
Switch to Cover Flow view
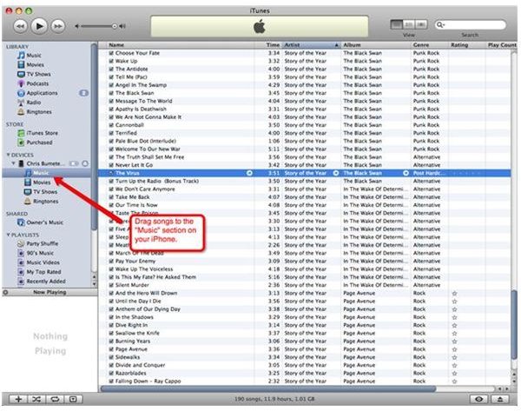tap(421, 24)
